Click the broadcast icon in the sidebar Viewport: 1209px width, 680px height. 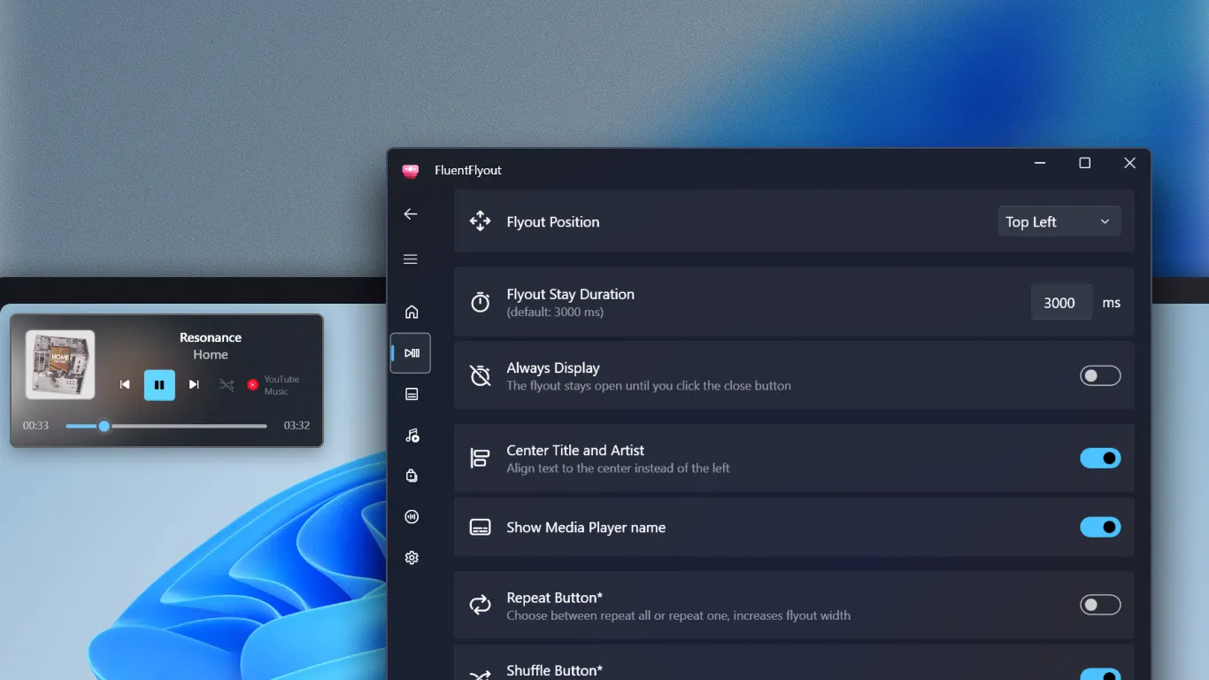411,516
